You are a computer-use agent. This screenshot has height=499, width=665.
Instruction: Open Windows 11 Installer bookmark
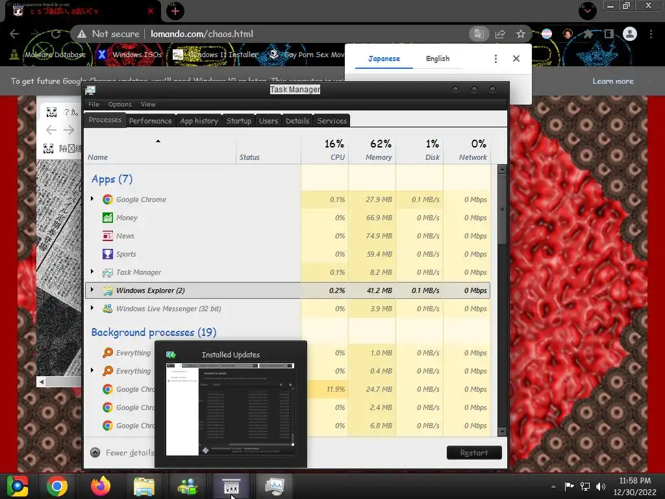tap(216, 55)
